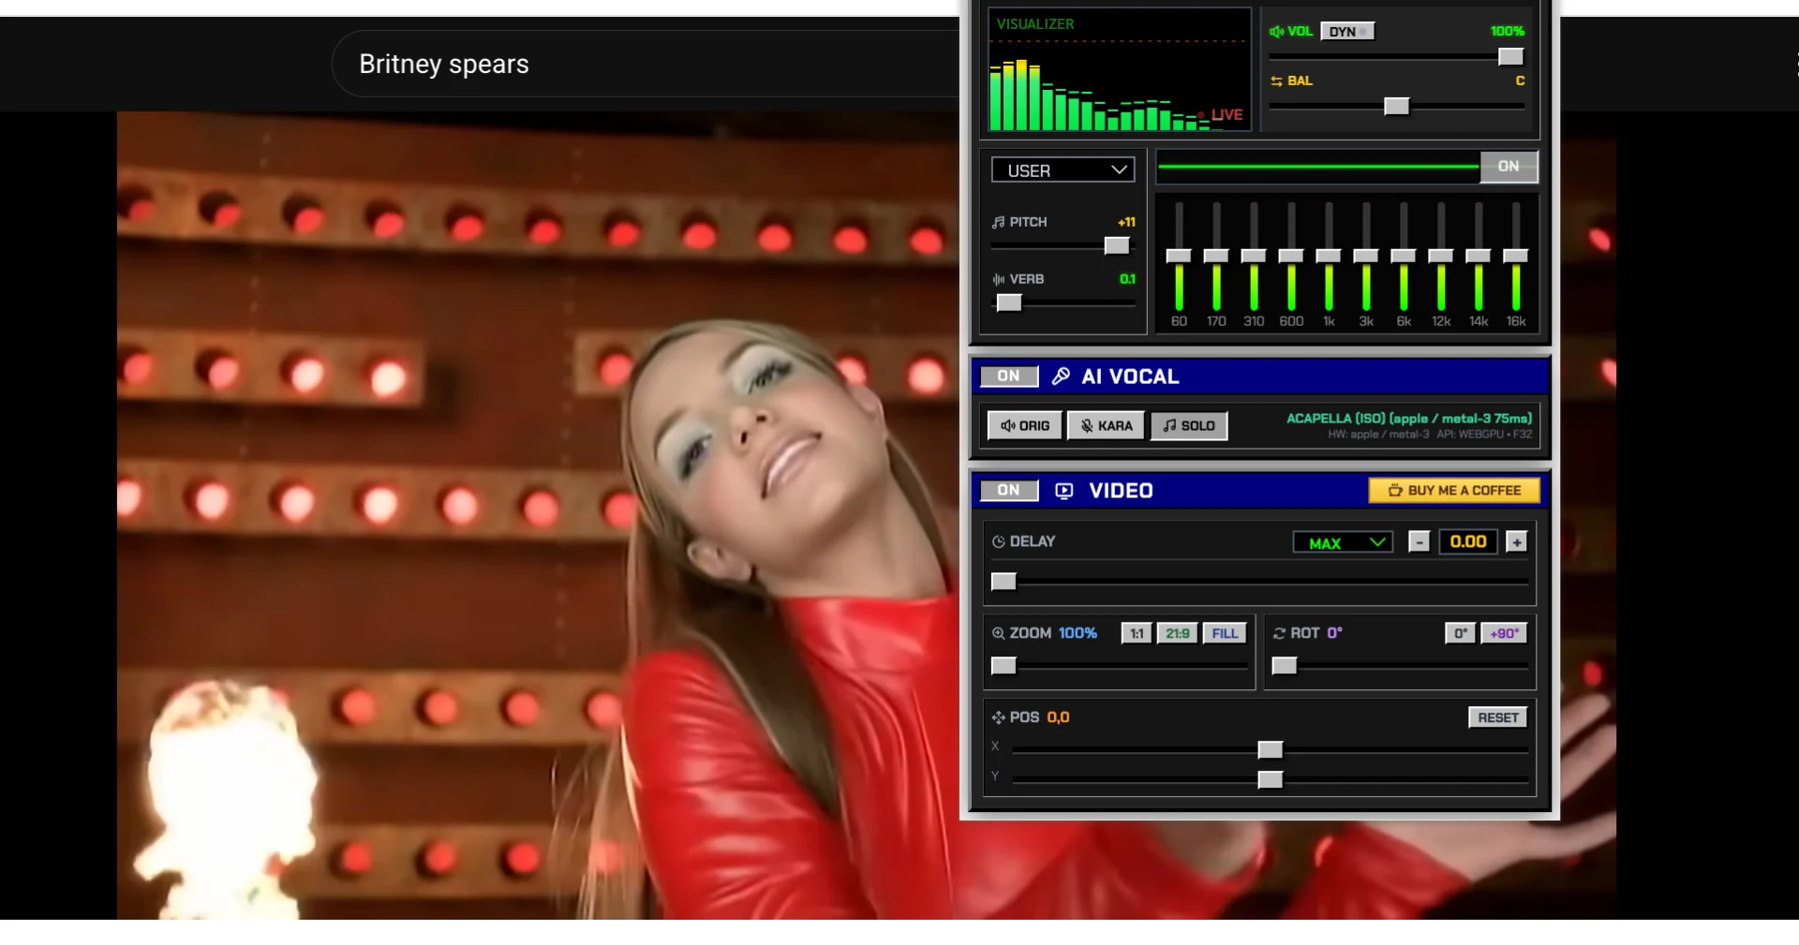Click RESET position button
The height and width of the screenshot is (945, 1799).
point(1498,718)
